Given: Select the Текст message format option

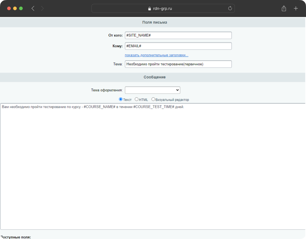Looking at the screenshot, I should (x=121, y=99).
